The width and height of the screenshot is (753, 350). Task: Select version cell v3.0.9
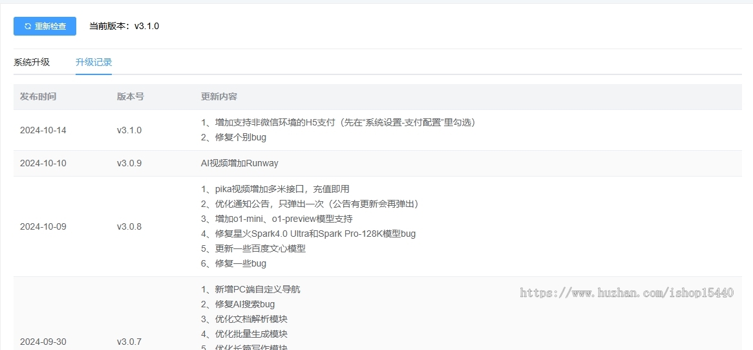point(129,164)
